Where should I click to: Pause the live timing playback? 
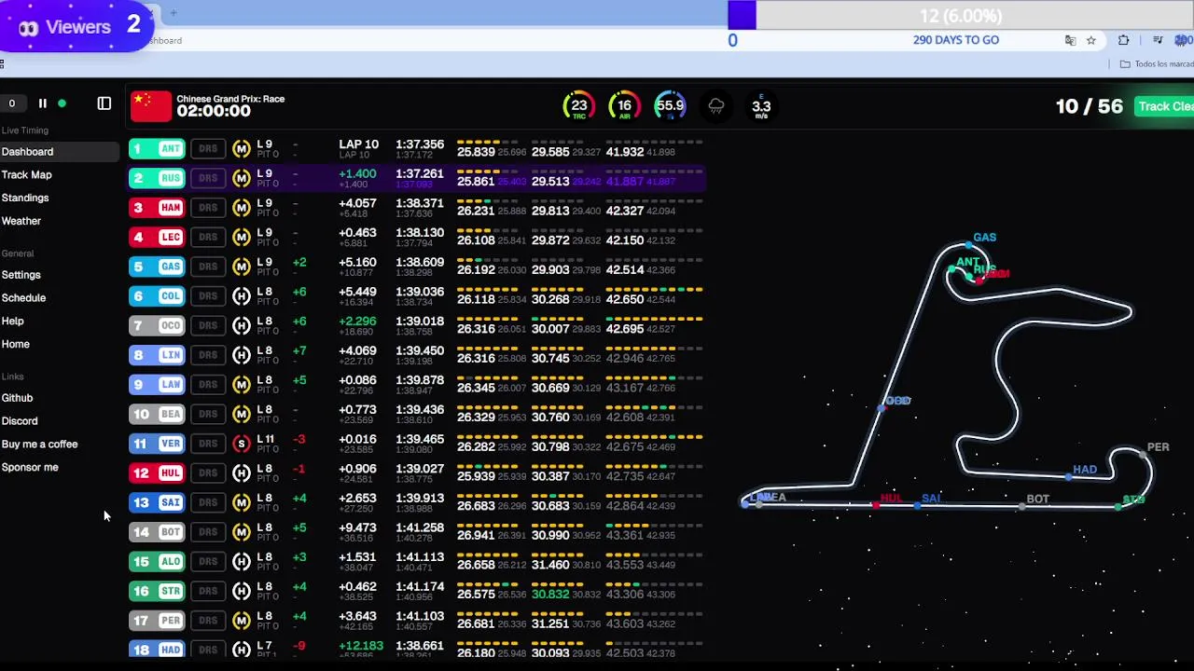[x=42, y=103]
